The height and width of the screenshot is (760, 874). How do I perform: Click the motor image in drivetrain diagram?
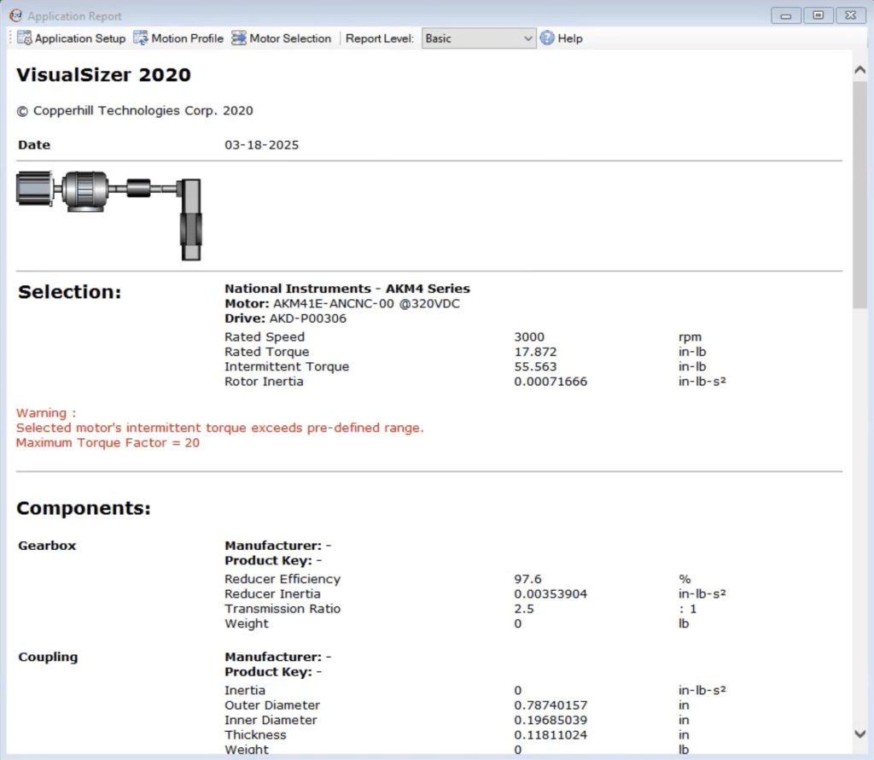pyautogui.click(x=34, y=188)
